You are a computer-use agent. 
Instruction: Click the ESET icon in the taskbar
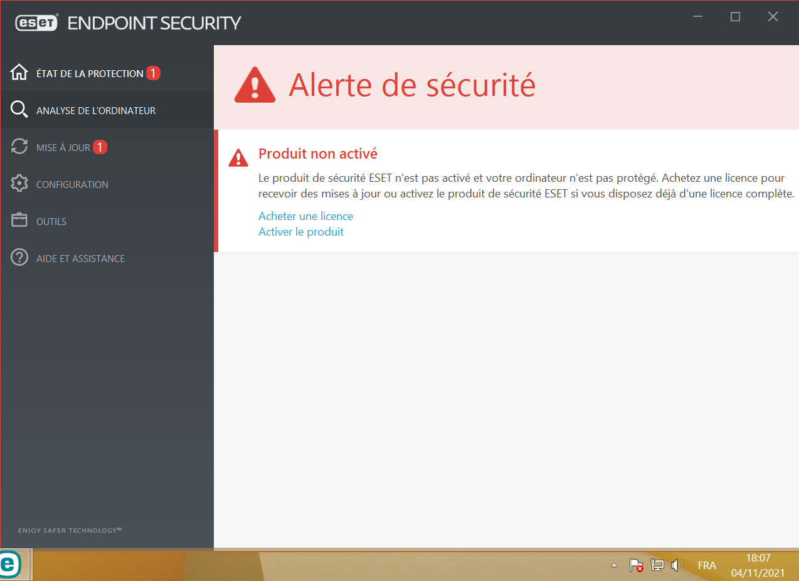10,565
